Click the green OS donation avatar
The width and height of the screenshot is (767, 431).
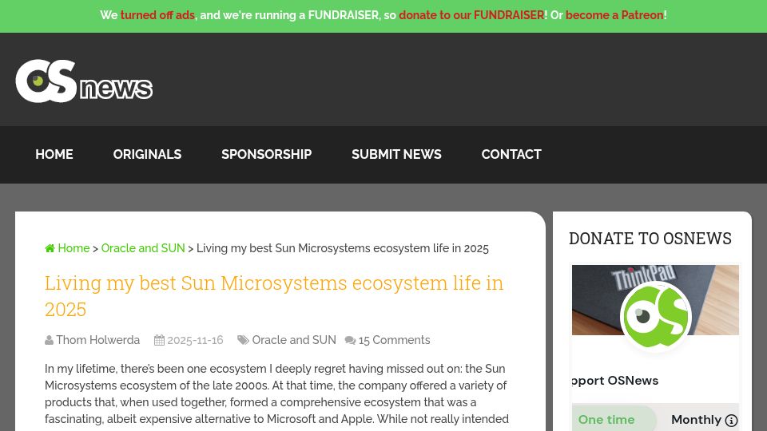pyautogui.click(x=655, y=316)
